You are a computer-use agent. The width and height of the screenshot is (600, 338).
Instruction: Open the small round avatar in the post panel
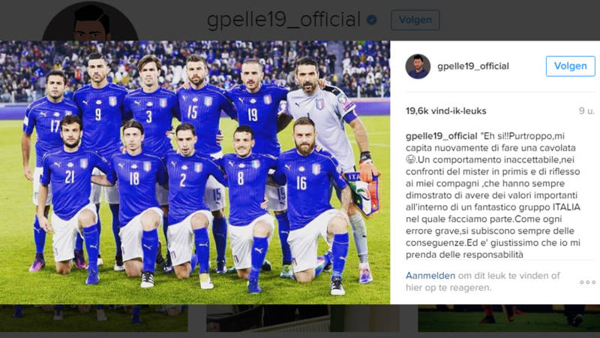418,66
